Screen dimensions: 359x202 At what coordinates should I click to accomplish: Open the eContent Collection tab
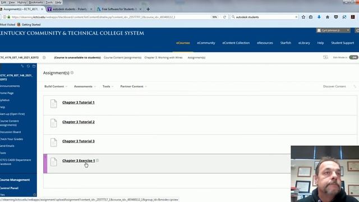(236, 43)
